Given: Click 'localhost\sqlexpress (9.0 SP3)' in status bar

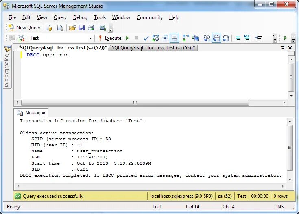Looking at the screenshot, I should 181,196.
